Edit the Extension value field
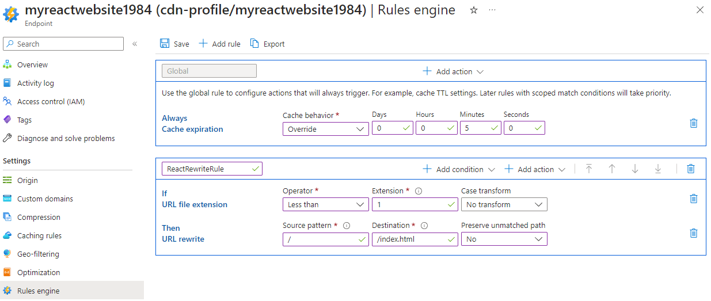 click(x=415, y=204)
